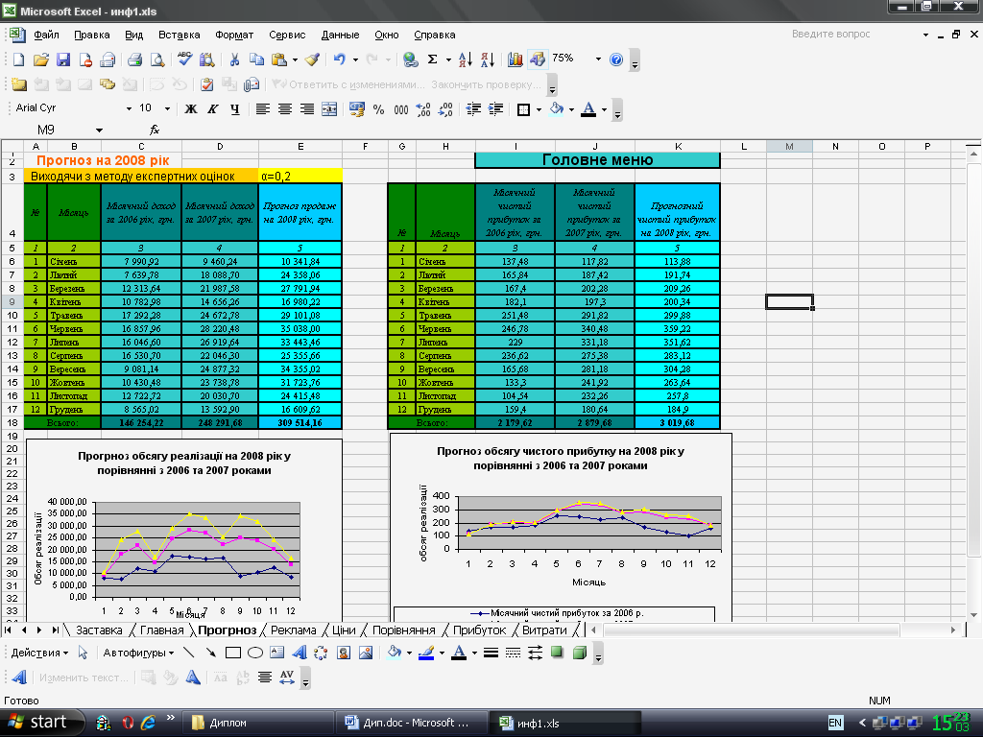The width and height of the screenshot is (983, 737).
Task: Open the Chart Wizard
Action: [515, 59]
